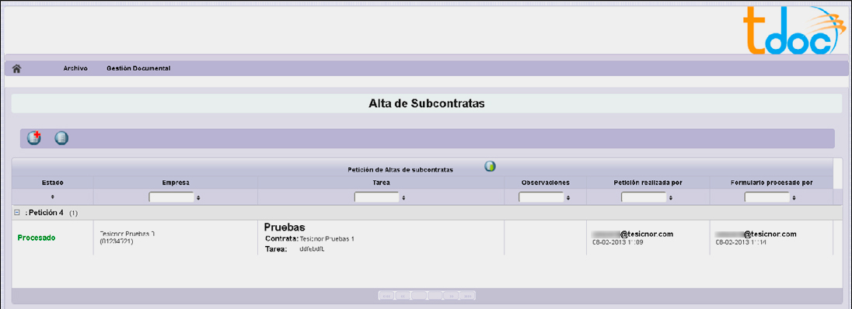Go to the last page of results
852x309 pixels.
tap(468, 296)
